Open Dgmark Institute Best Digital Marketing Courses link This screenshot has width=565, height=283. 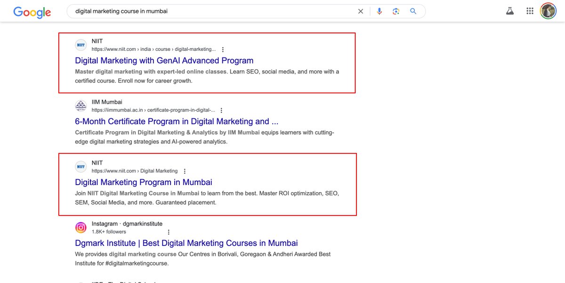click(186, 243)
